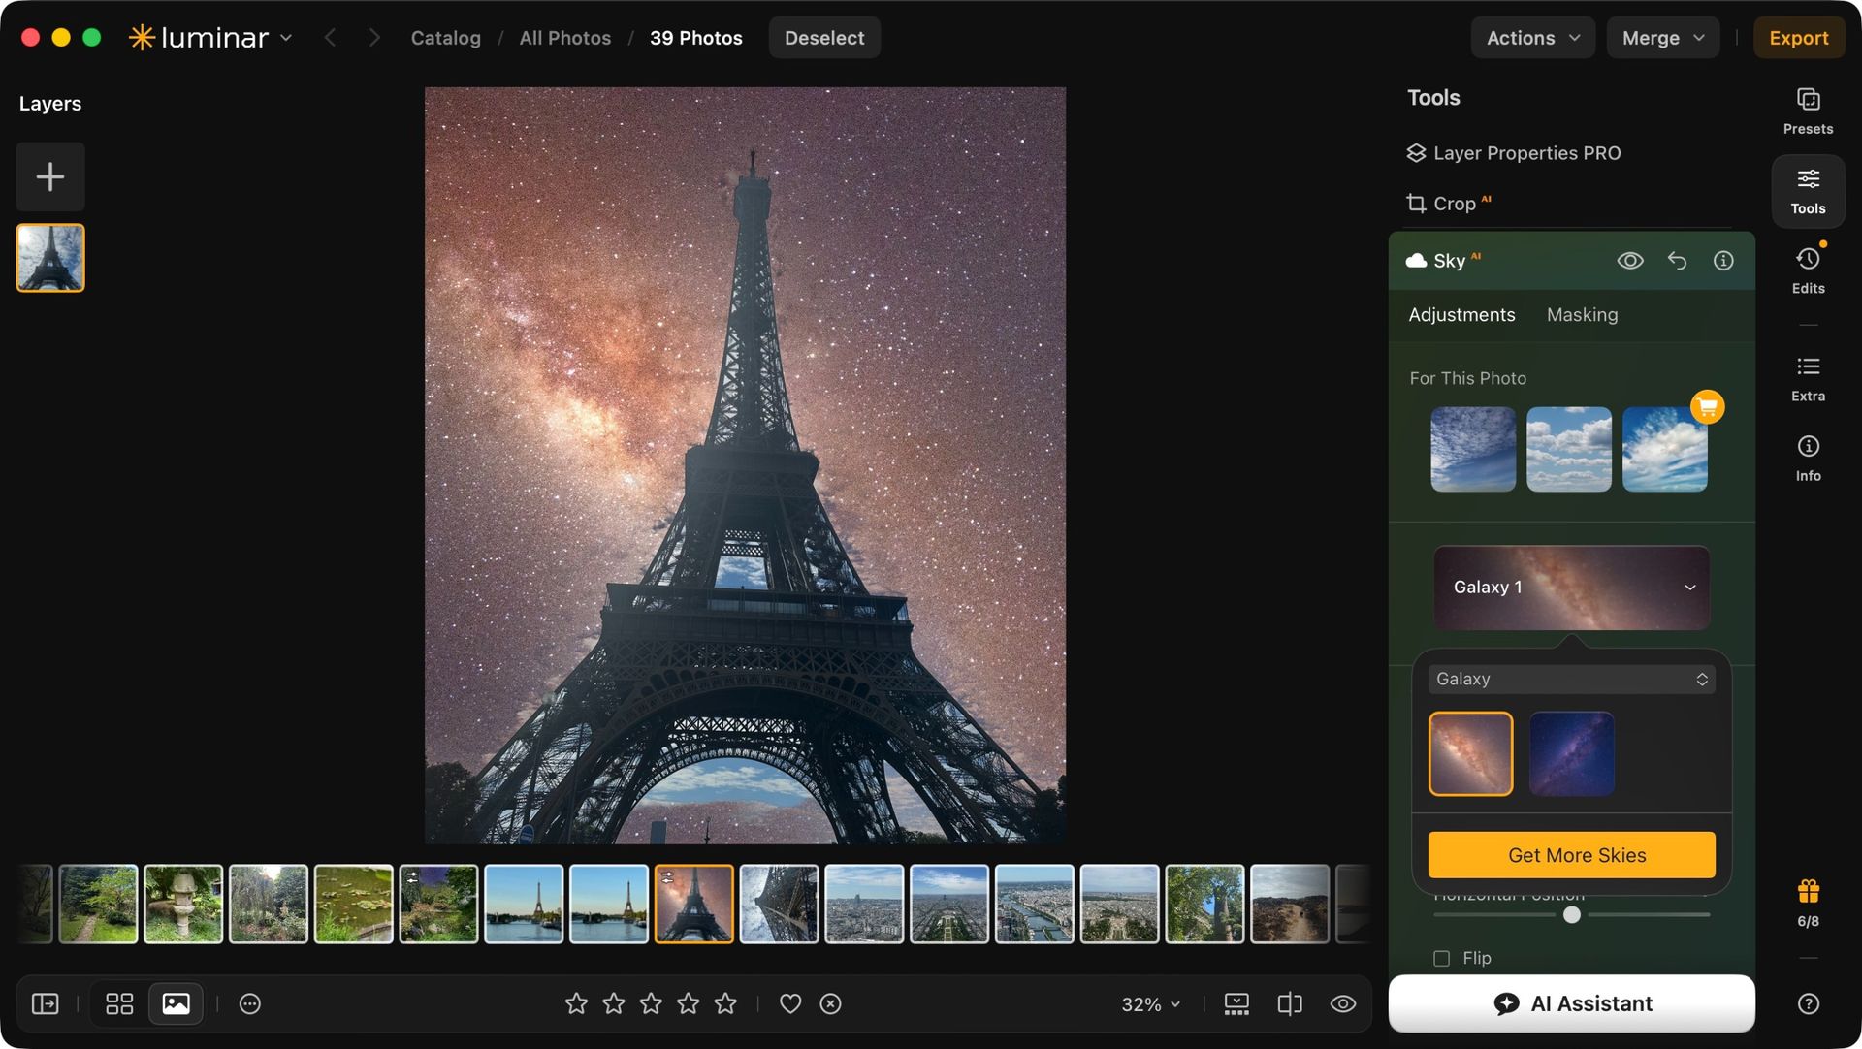
Task: Switch to the Masking tab
Action: pos(1582,315)
